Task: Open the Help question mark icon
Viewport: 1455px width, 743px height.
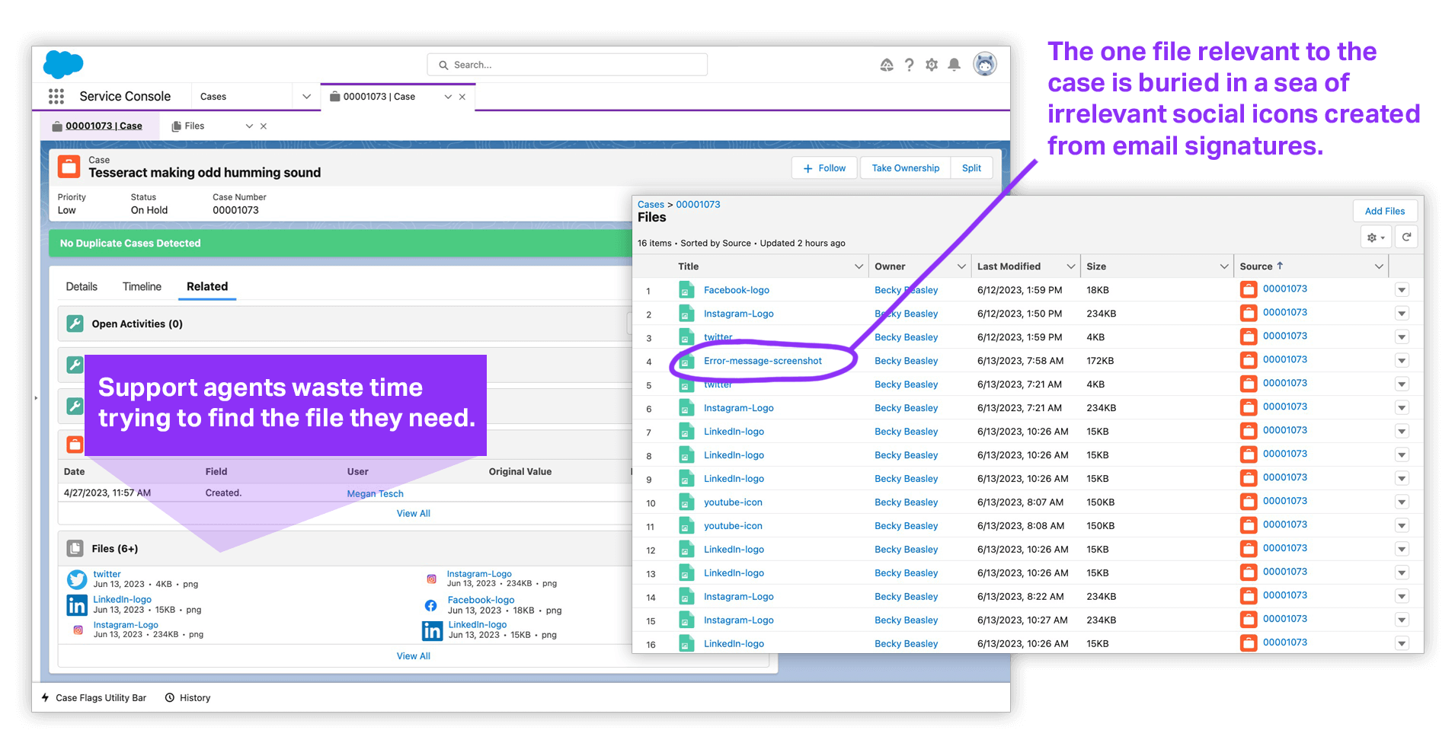Action: 909,65
